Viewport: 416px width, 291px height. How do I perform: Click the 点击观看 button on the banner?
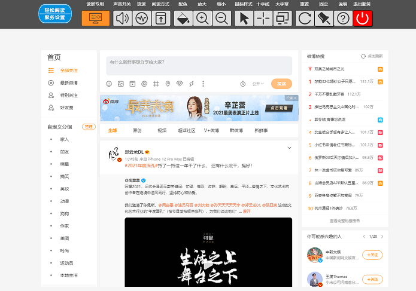[279, 108]
